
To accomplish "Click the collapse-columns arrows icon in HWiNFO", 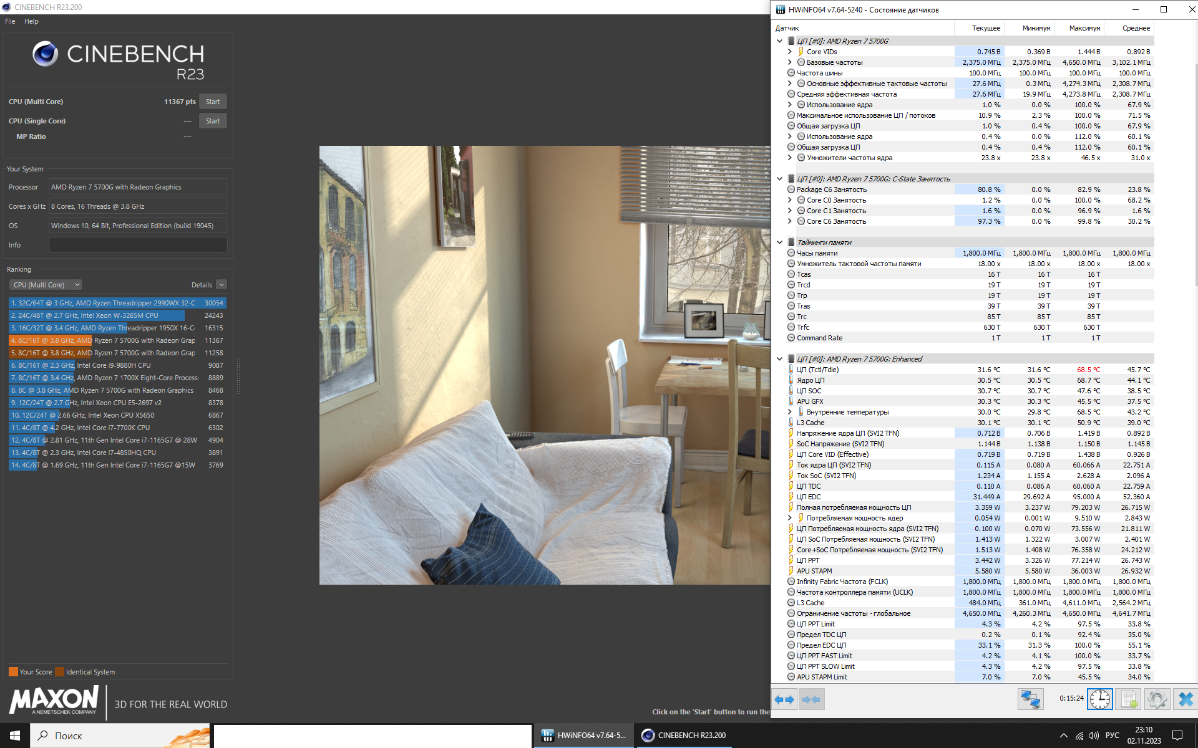I will [811, 699].
